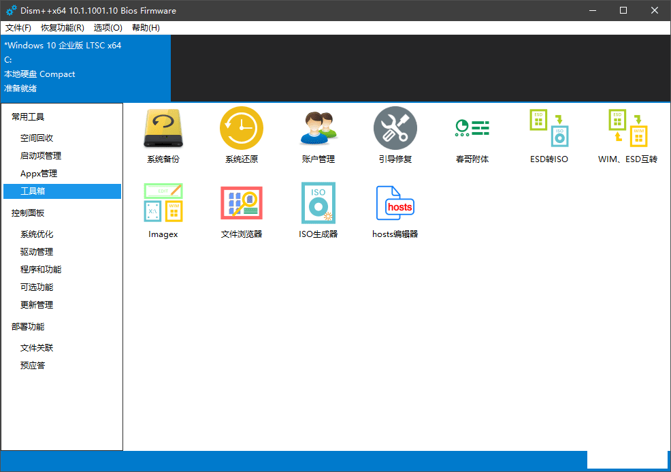Launch the 系统还原 system restore tool
The width and height of the screenshot is (671, 472).
pos(242,136)
